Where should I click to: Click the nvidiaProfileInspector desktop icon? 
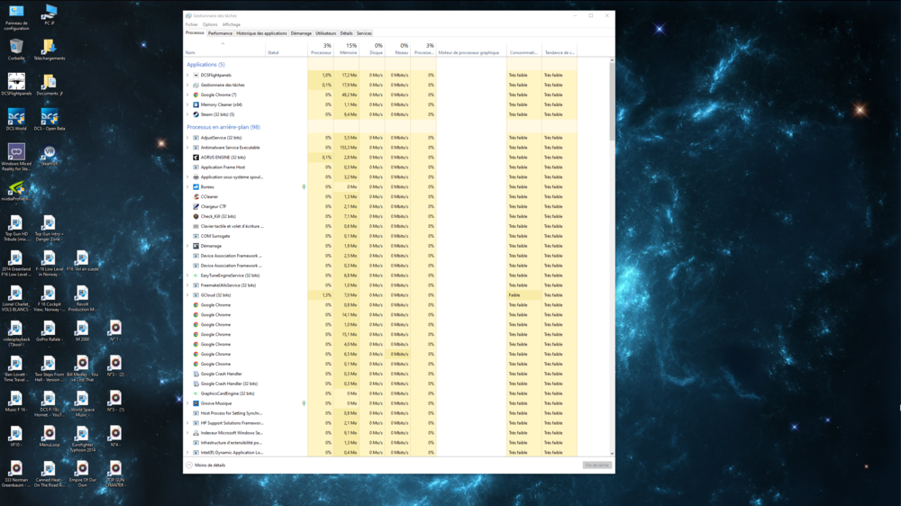[x=16, y=188]
